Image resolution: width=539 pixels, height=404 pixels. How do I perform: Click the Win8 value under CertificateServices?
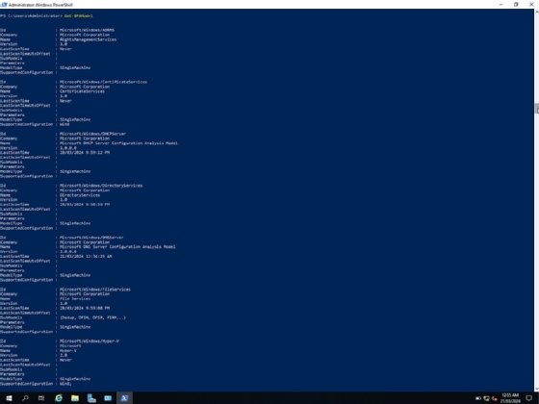click(x=64, y=124)
